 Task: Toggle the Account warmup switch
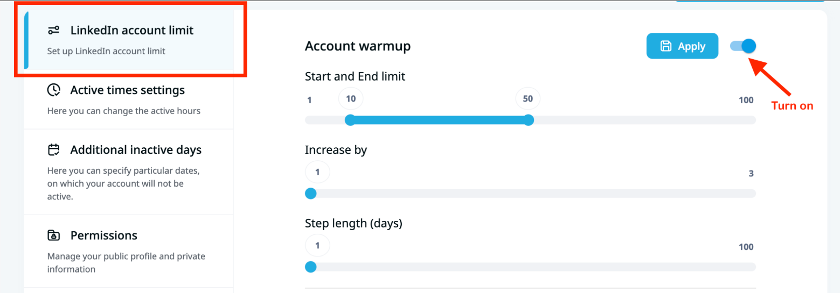tap(743, 46)
